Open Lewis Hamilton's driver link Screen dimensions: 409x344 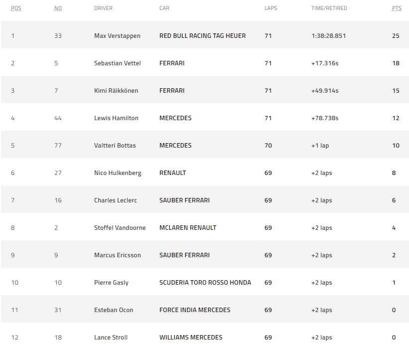click(x=116, y=118)
